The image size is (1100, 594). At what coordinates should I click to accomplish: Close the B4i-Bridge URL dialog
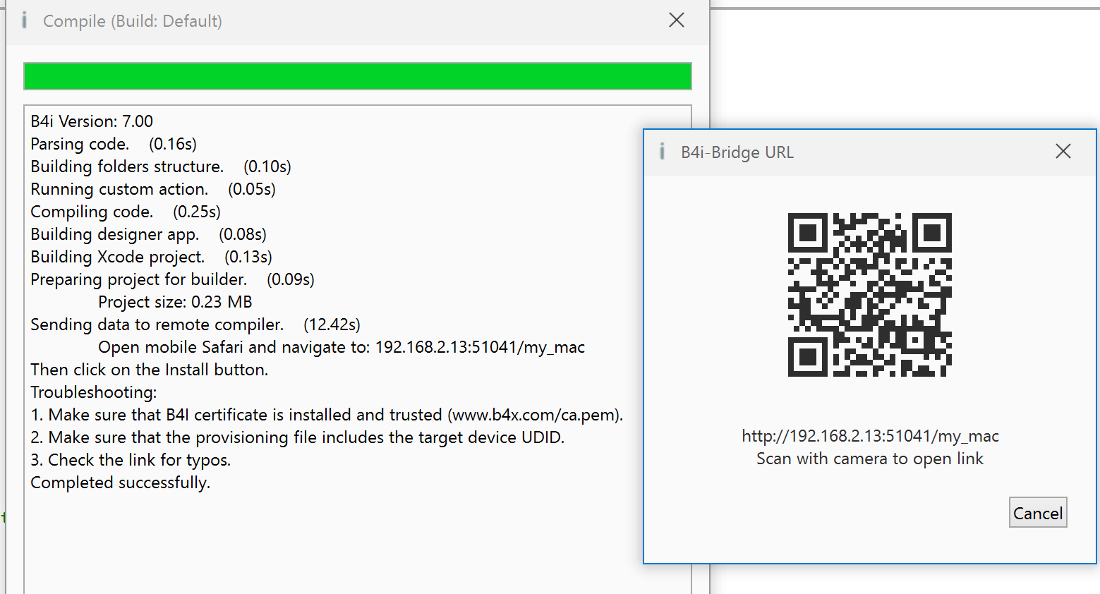pos(1063,152)
